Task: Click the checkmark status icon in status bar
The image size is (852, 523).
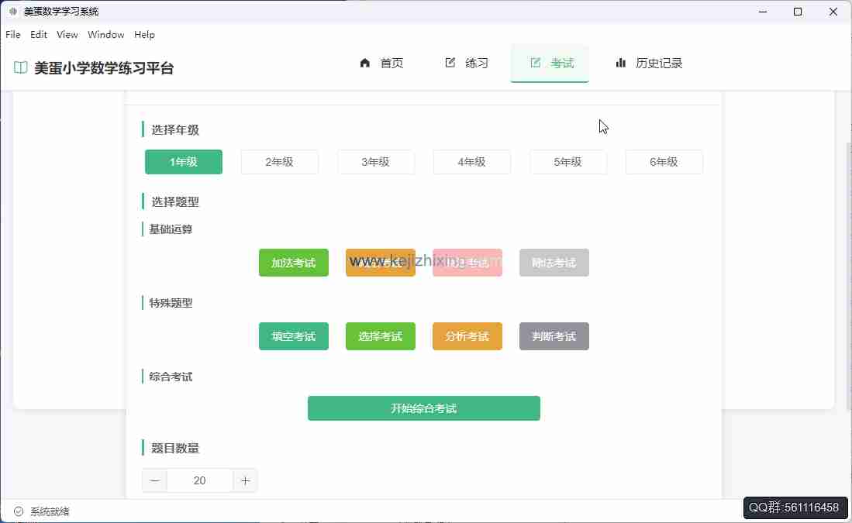Action: 19,511
